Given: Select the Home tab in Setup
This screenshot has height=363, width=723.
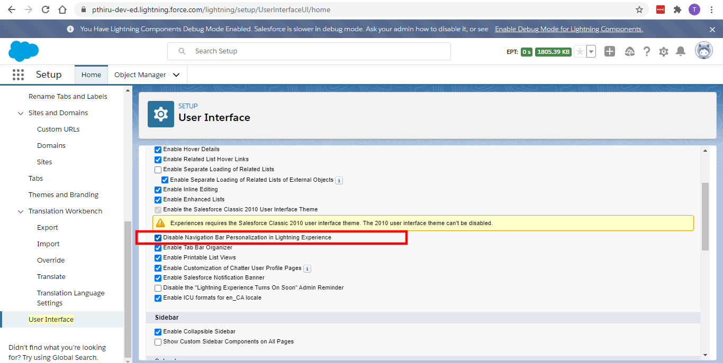Looking at the screenshot, I should tap(91, 75).
